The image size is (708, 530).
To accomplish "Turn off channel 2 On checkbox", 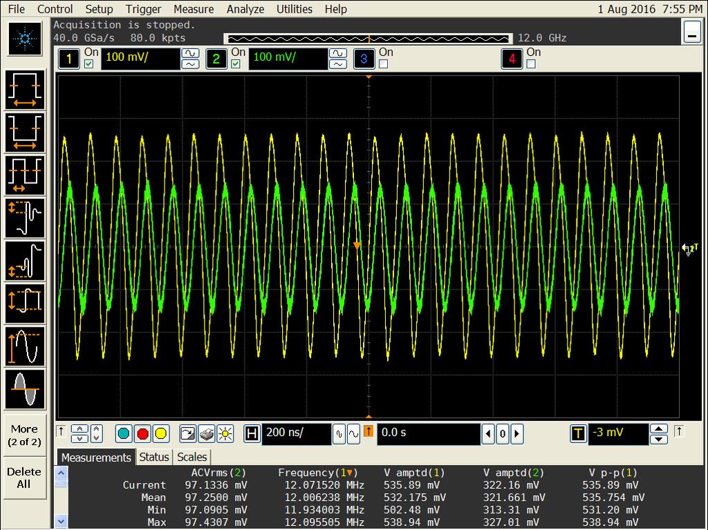I will [x=236, y=64].
